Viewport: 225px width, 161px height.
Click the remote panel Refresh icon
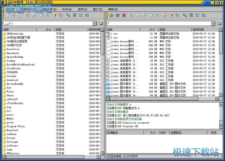144,15
